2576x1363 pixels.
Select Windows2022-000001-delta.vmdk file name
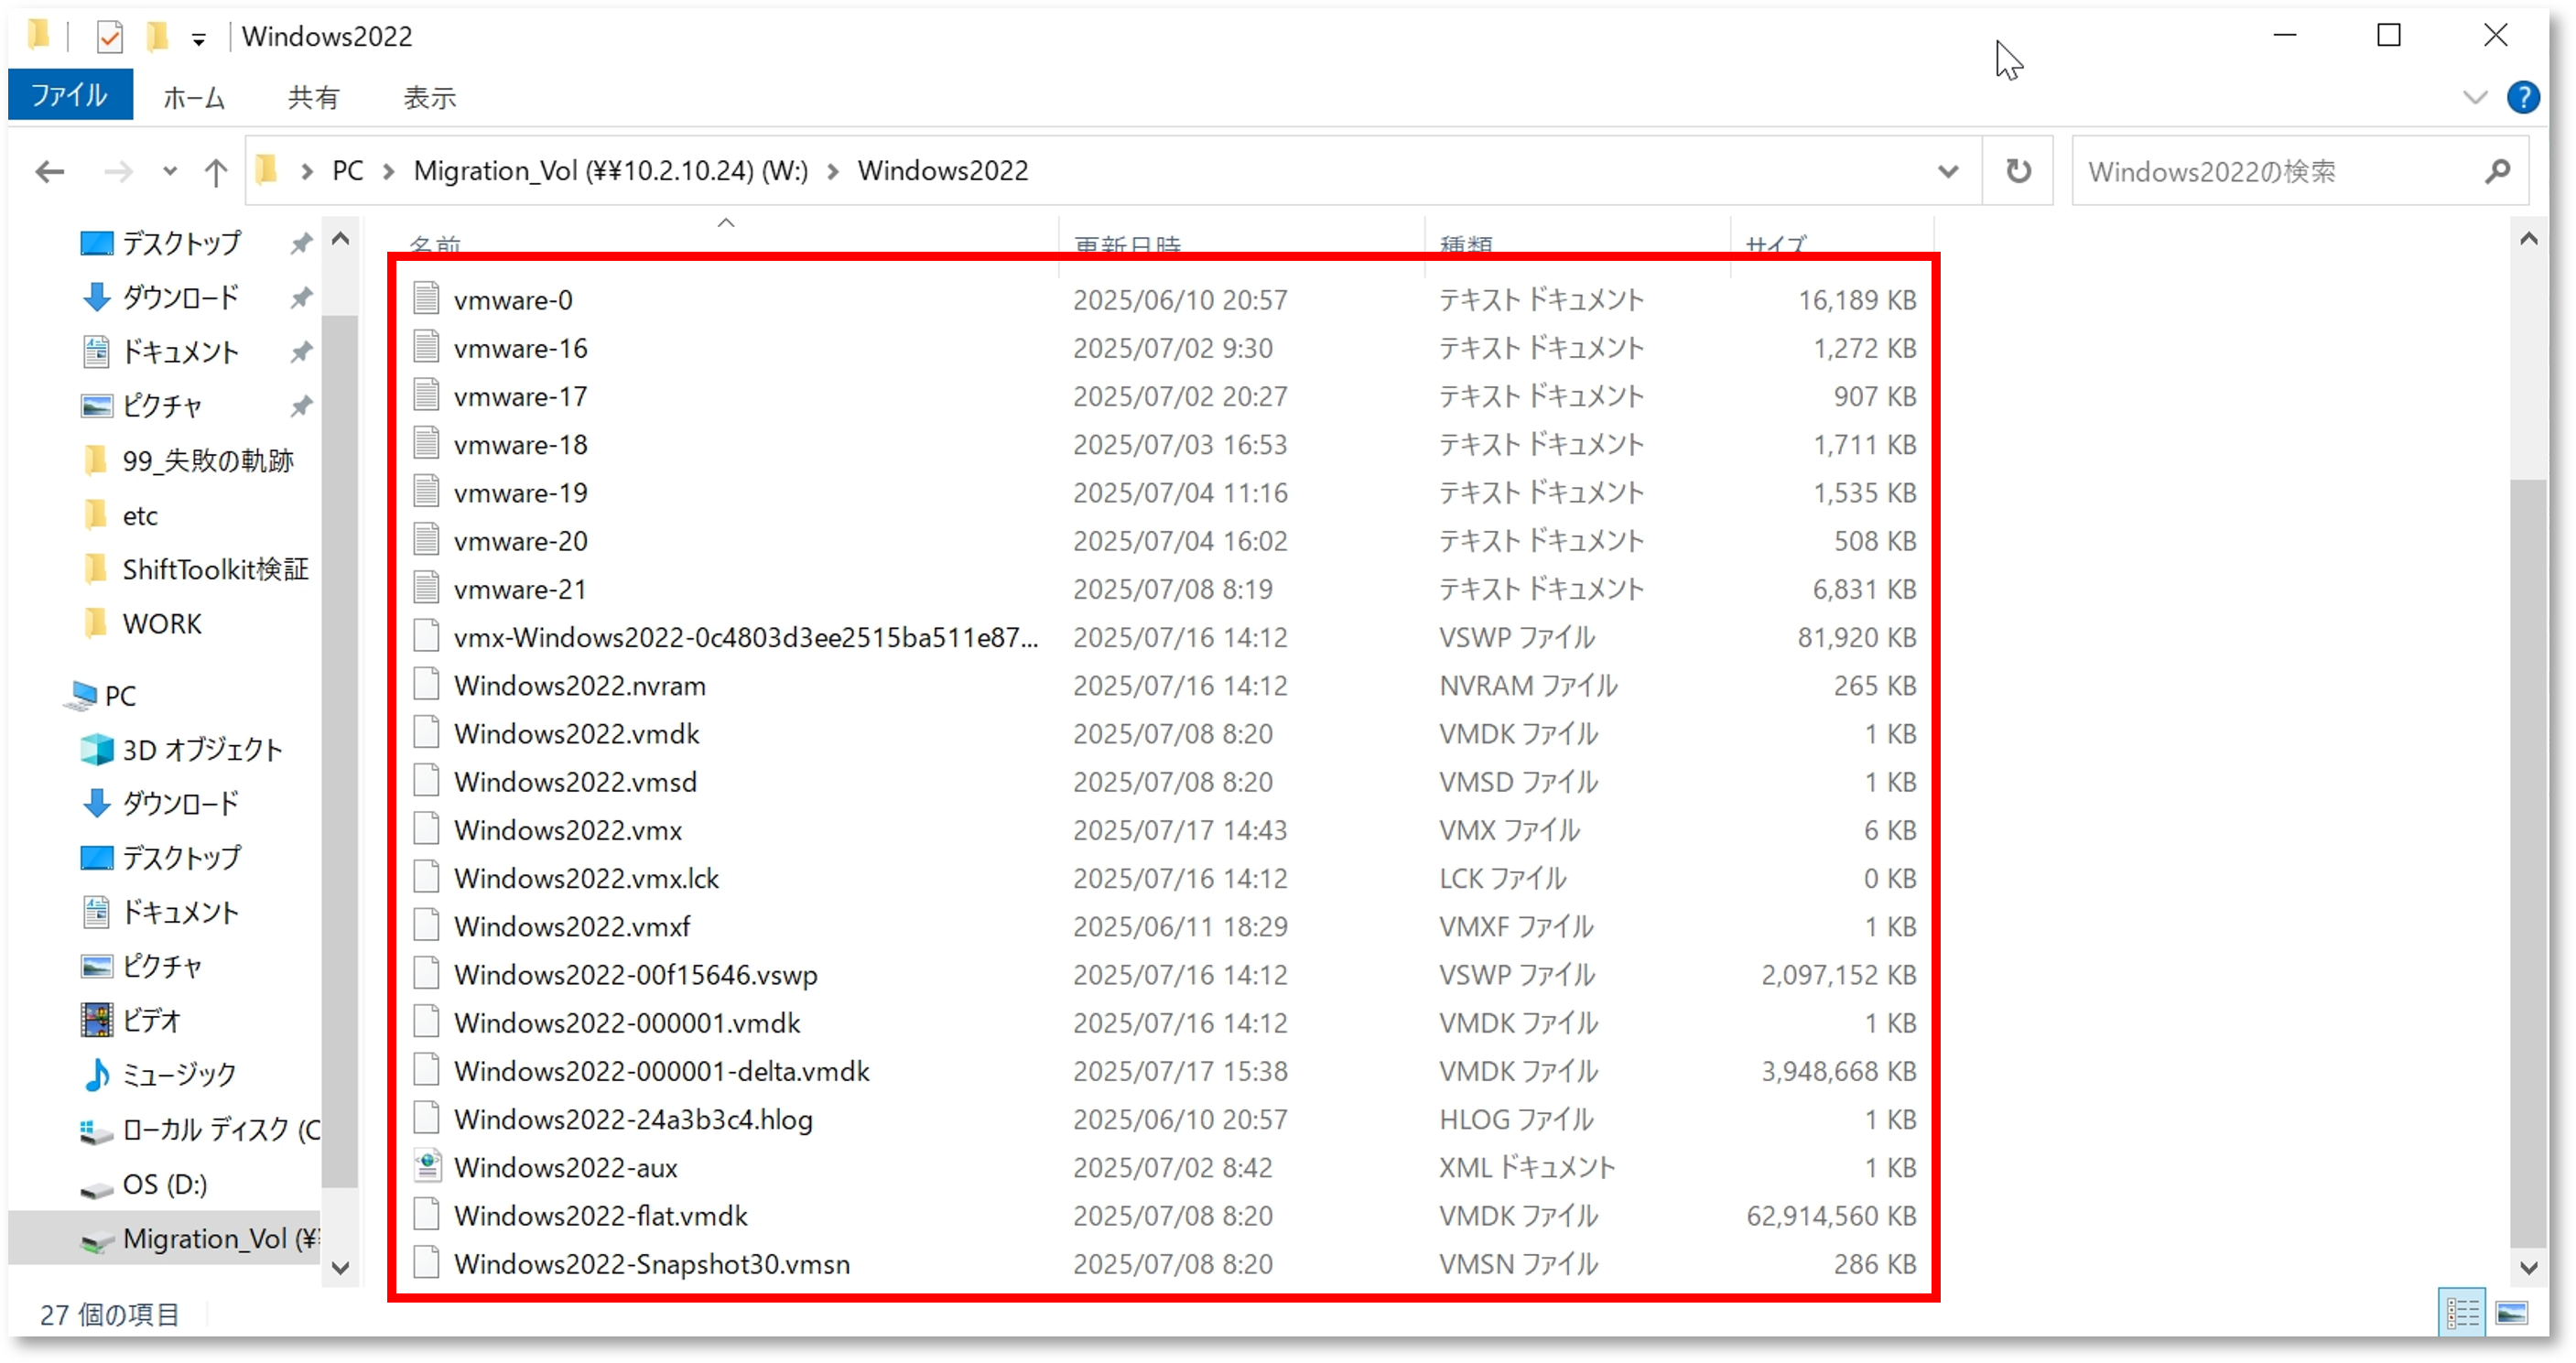pyautogui.click(x=661, y=1070)
